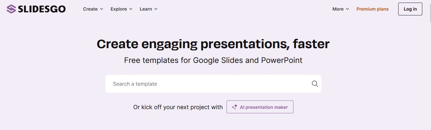This screenshot has height=130, width=431.
Task: Go to Premium plans
Action: pyautogui.click(x=372, y=9)
